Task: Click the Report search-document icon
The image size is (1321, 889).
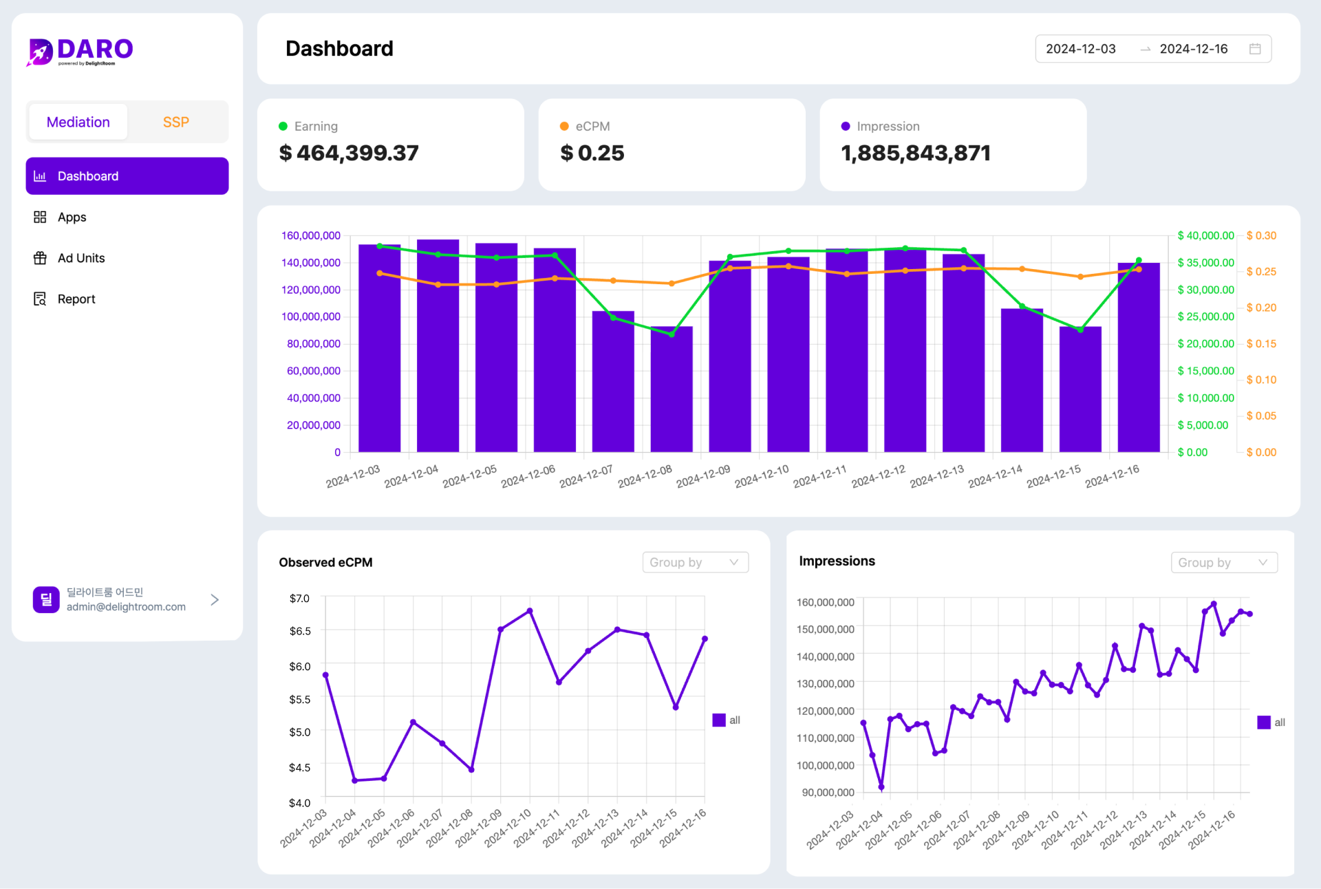Action: pos(40,299)
